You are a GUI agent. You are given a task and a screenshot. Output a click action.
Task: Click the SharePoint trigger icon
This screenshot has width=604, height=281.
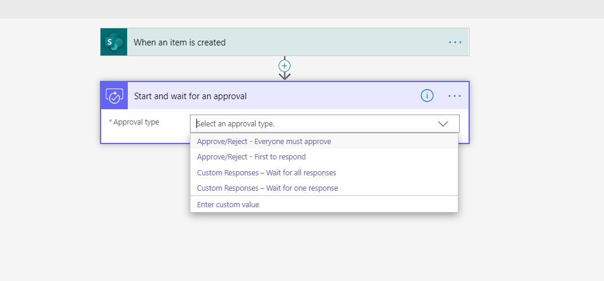click(x=114, y=42)
